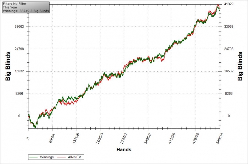Click the green Winnings legend line
This screenshot has height=164, width=248.
(x=33, y=157)
